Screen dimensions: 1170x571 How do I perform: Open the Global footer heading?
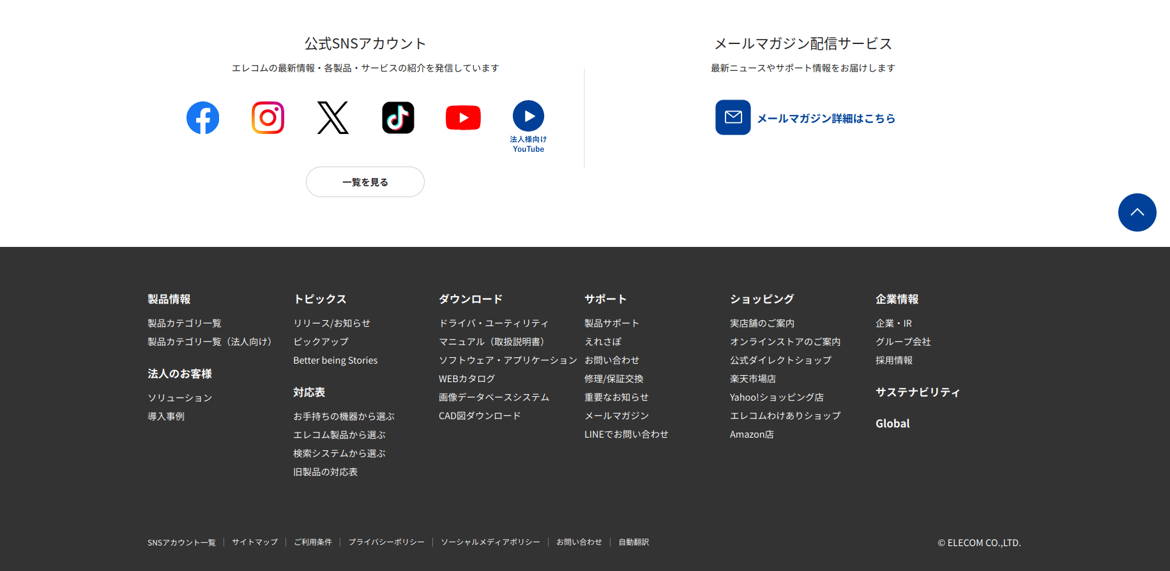tap(892, 424)
